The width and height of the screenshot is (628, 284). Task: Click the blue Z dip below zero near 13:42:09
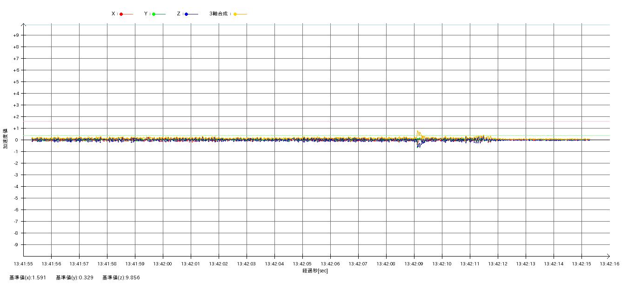coord(418,146)
